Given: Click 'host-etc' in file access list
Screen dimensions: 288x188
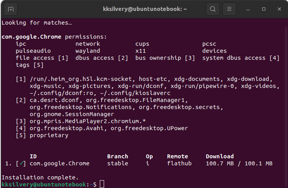Looking at the screenshot, I should pos(153,79).
